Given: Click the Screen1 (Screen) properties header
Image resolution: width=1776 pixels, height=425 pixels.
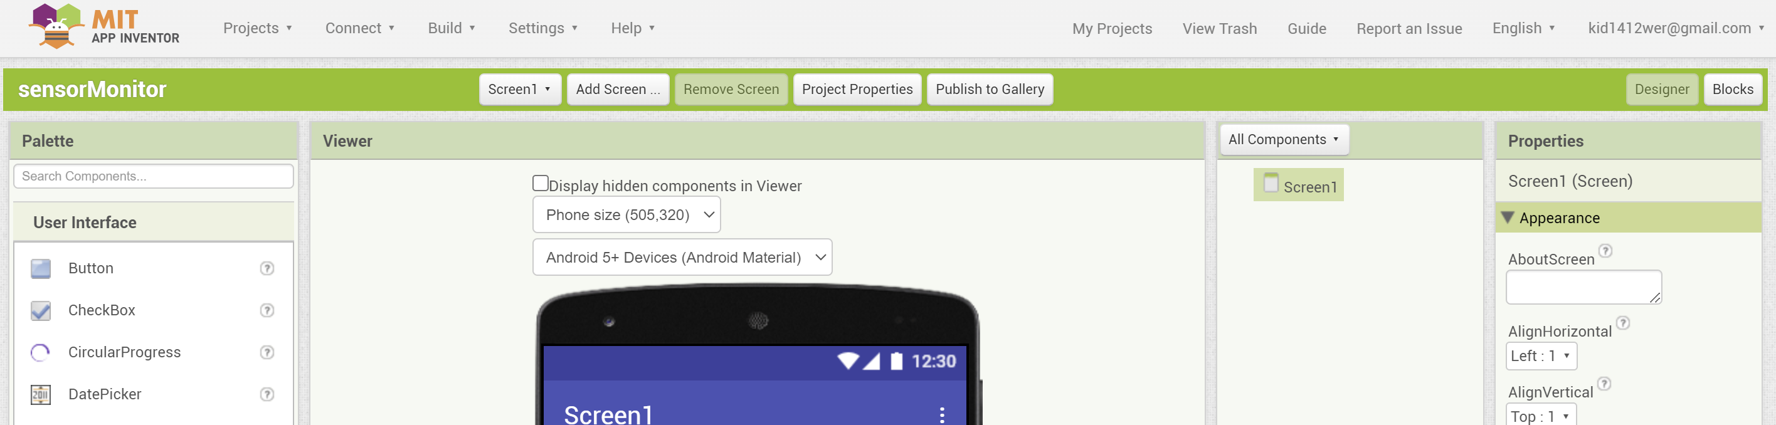Looking at the screenshot, I should (x=1570, y=181).
